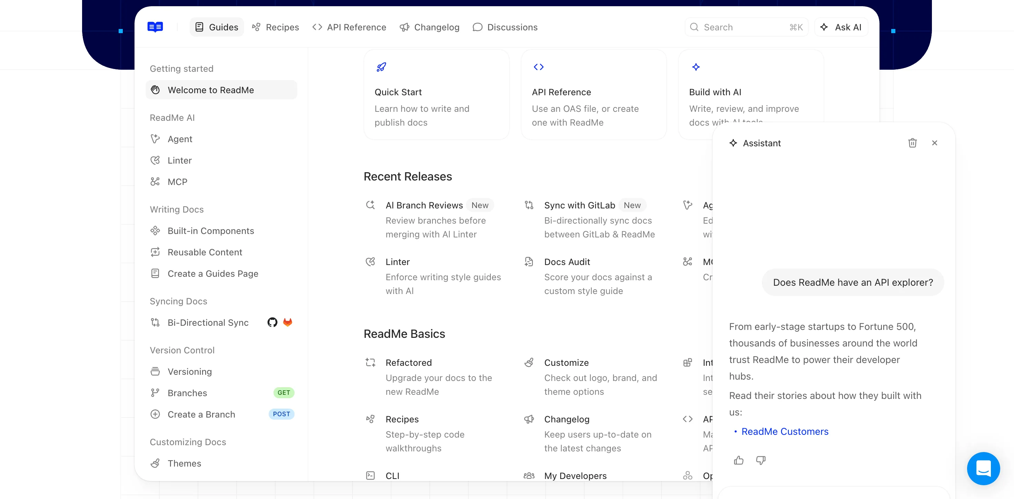Click the Assistant sparkle icon in panel header
Image resolution: width=1014 pixels, height=499 pixels.
[733, 143]
